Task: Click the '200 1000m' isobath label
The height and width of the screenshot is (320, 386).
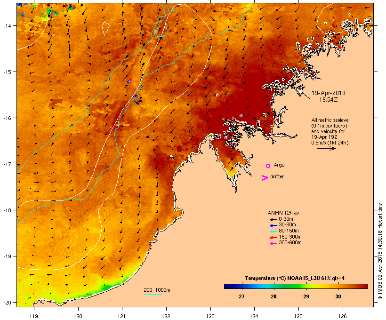Action: click(x=157, y=290)
